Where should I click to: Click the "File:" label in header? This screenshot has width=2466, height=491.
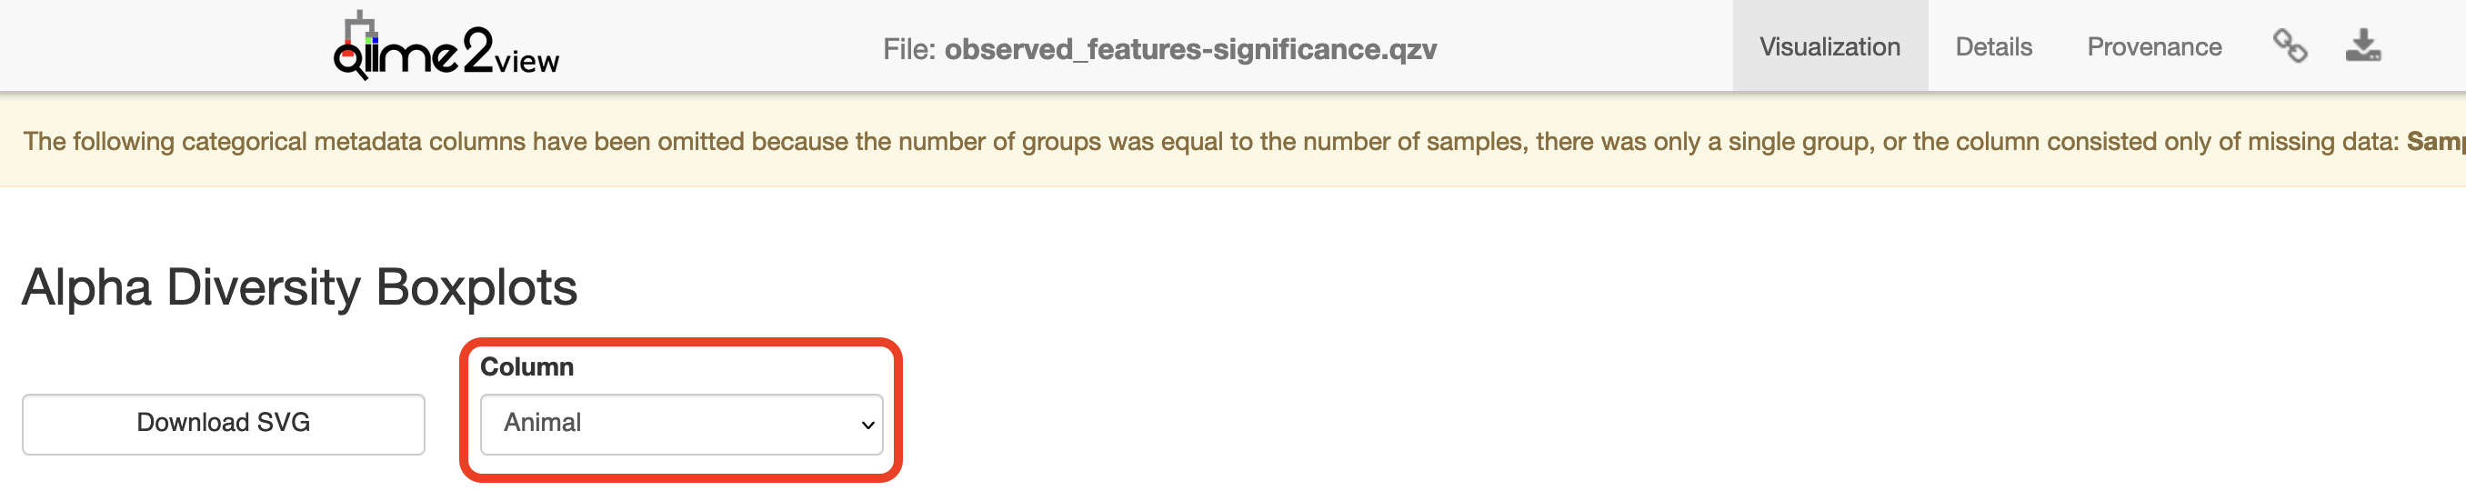(908, 49)
